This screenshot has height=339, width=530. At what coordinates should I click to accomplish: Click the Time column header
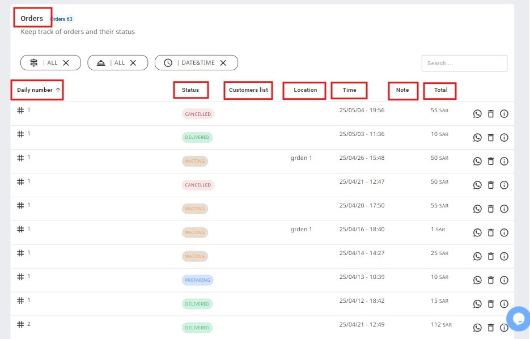coord(349,90)
